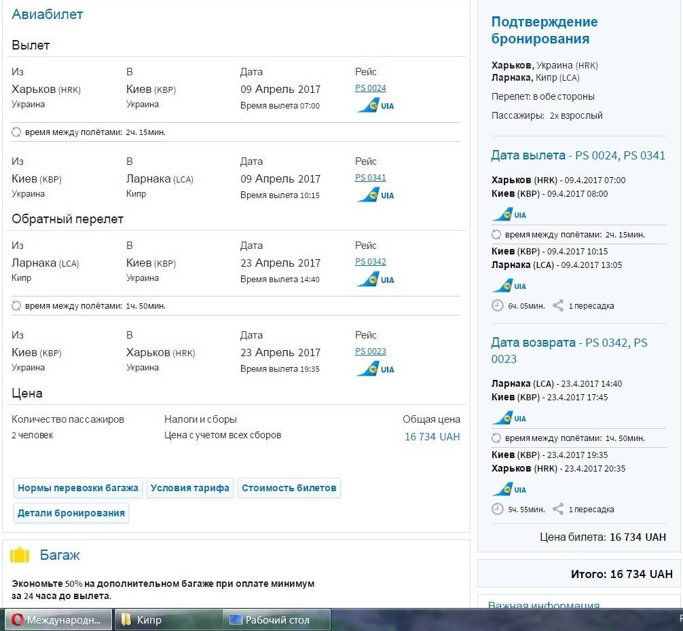This screenshot has height=631, width=683.
Task: Click UIA logo next to flight PS 0024
Action: pos(375,106)
